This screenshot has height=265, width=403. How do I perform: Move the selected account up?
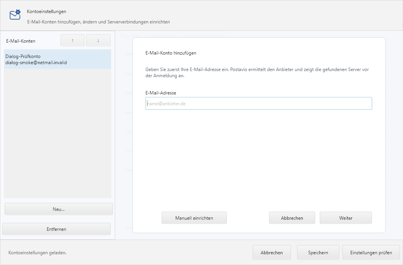tap(73, 40)
